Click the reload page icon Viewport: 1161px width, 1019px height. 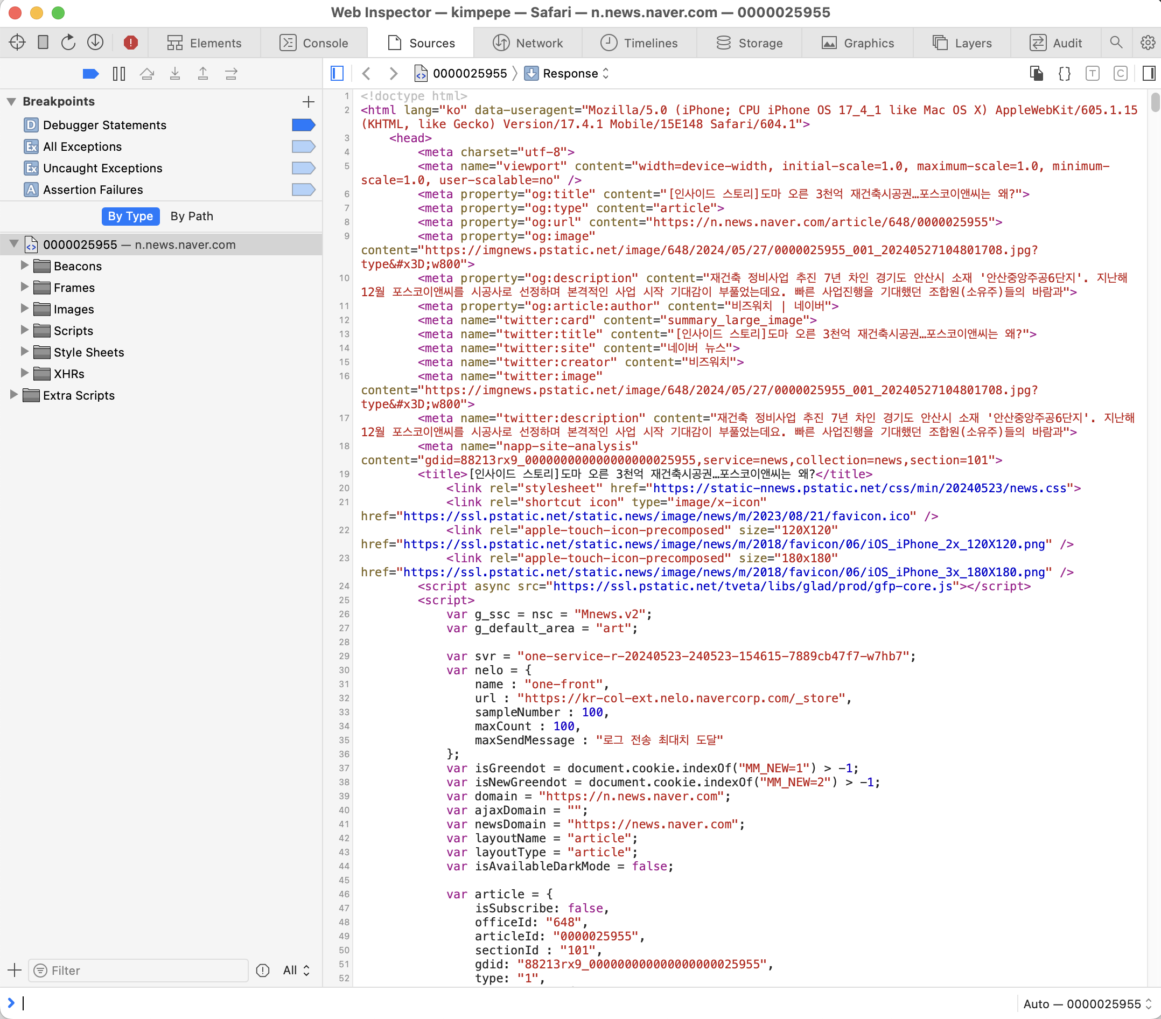pos(68,43)
